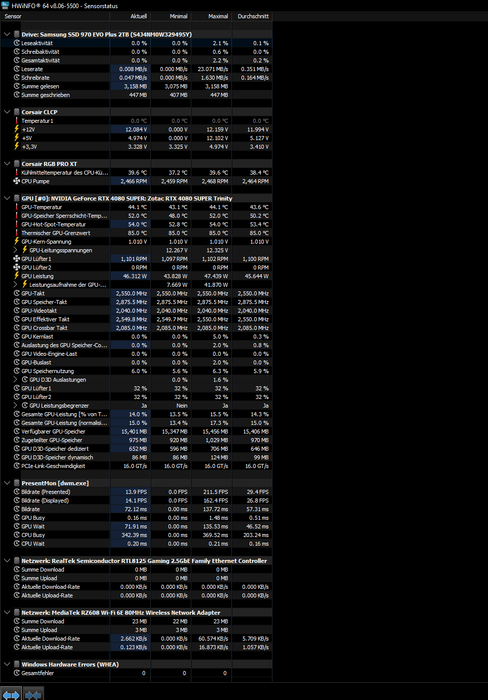Click the chip icon of Corsair RGB PRO XT group
Image resolution: width=488 pixels, height=700 pixels.
click(x=17, y=164)
